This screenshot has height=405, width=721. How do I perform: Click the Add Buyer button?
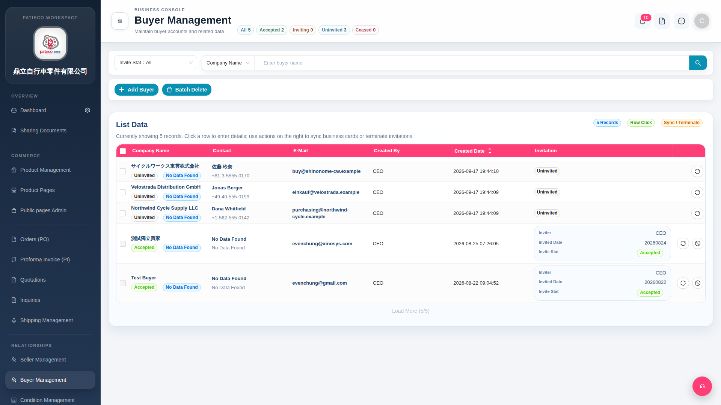click(x=136, y=90)
